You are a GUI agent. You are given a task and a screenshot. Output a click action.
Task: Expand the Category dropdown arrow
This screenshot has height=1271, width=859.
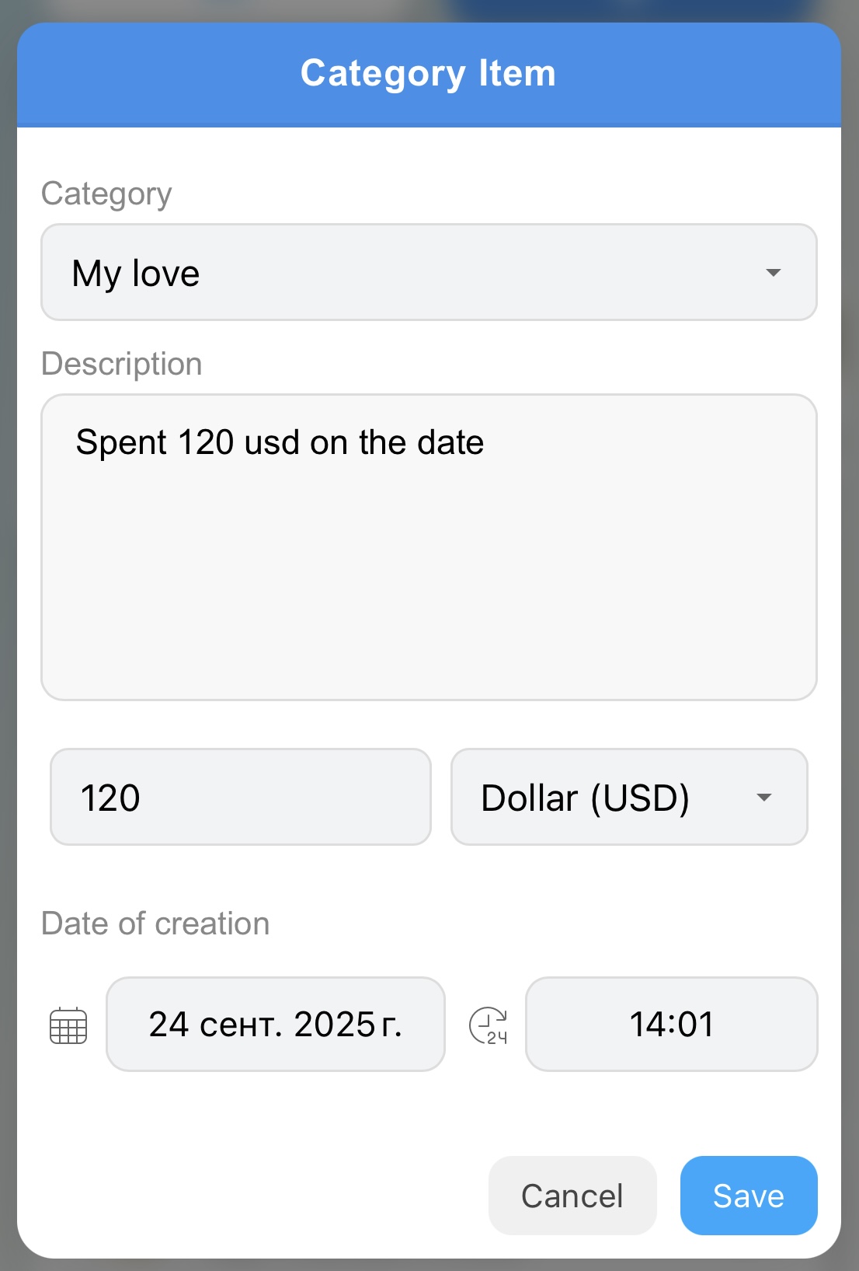point(773,273)
